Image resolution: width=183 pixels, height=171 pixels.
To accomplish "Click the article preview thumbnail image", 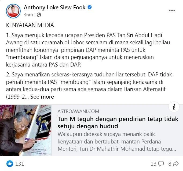I will pyautogui.click(x=26, y=130).
